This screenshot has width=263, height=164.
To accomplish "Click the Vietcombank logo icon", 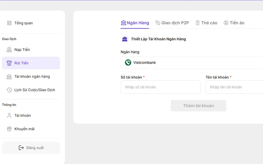I will [128, 62].
